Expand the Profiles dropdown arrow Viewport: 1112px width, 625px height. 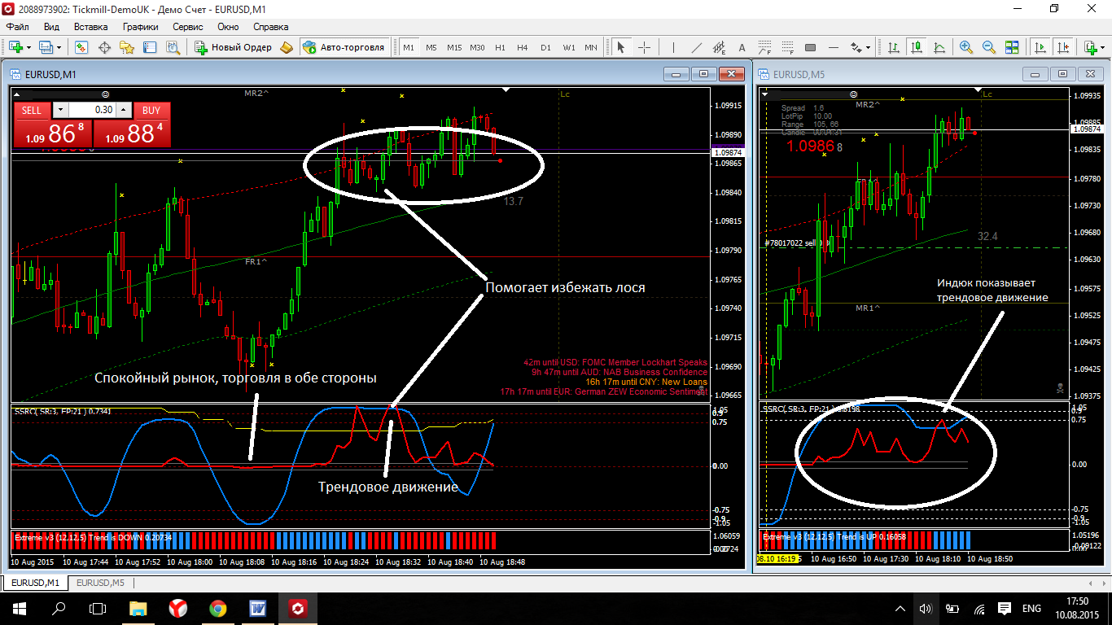coord(59,47)
